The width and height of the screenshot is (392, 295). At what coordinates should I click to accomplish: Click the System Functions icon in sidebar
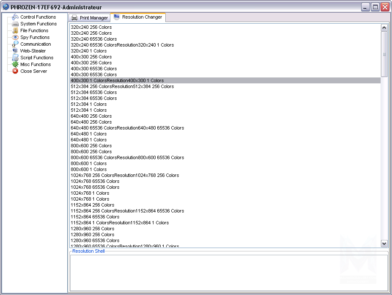point(16,24)
